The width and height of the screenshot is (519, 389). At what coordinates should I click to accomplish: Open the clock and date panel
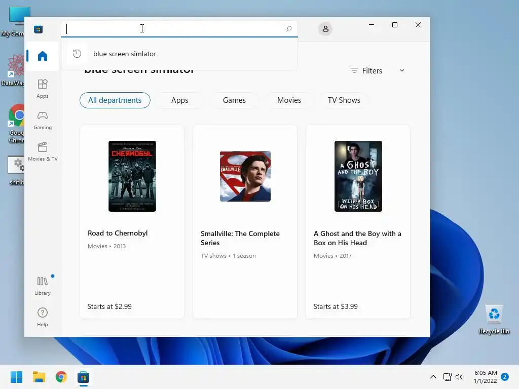click(x=485, y=377)
